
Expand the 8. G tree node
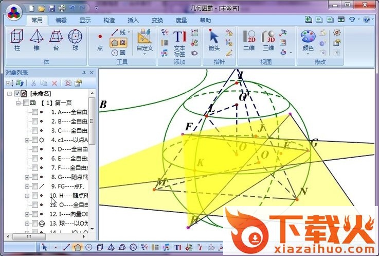[x=27, y=177]
